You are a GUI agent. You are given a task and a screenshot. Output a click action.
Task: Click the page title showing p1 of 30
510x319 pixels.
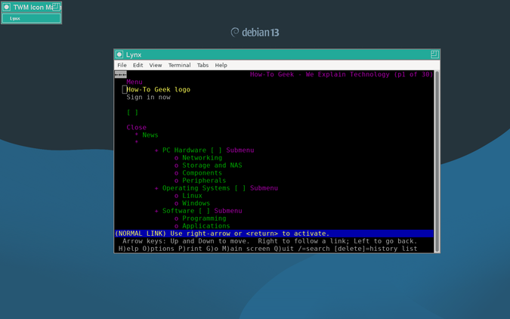coord(342,75)
